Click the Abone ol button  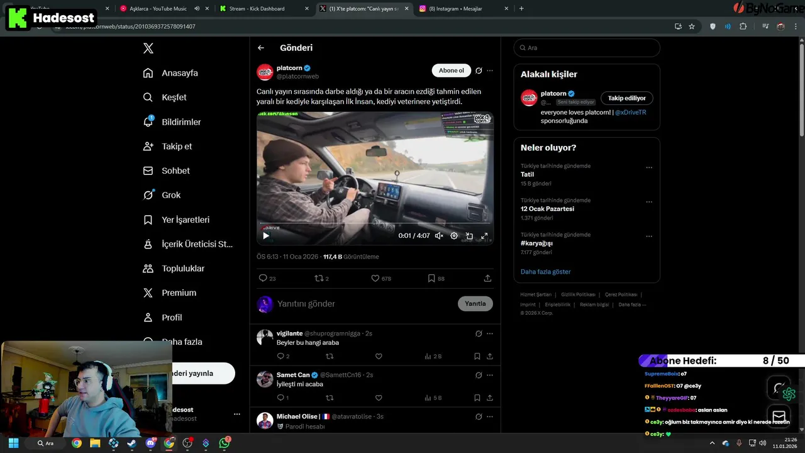451,70
